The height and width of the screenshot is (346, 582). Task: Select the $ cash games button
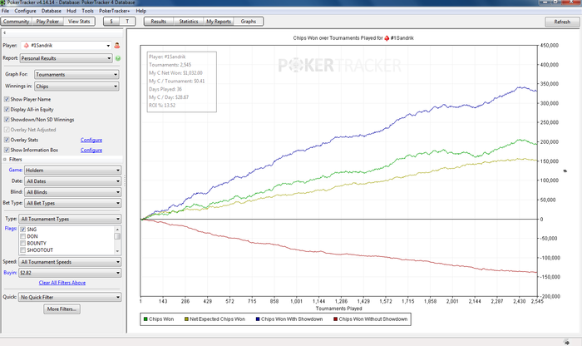(x=111, y=21)
